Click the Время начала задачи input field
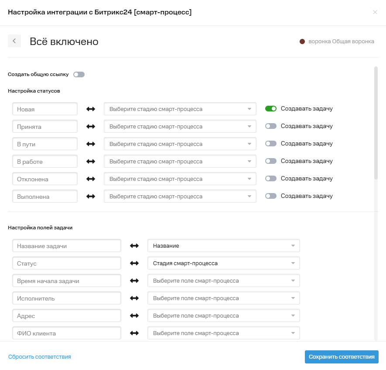Screen dimensions: 386x370 (x=66, y=281)
